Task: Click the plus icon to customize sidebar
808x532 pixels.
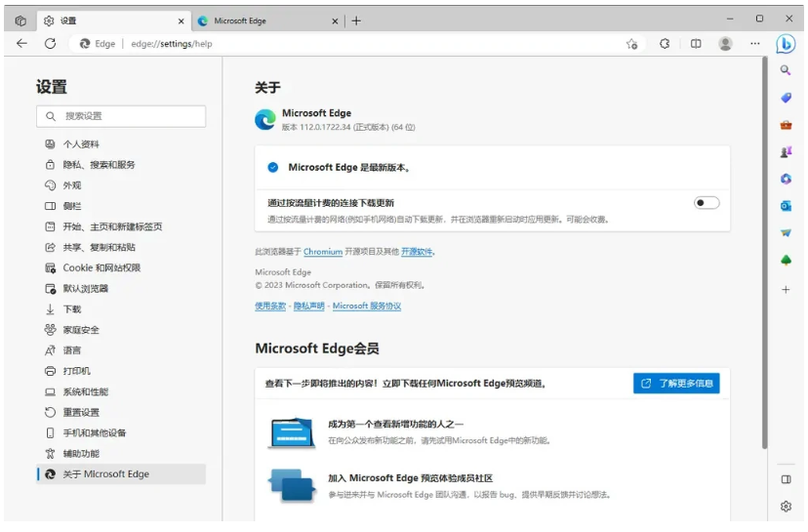Action: (786, 290)
